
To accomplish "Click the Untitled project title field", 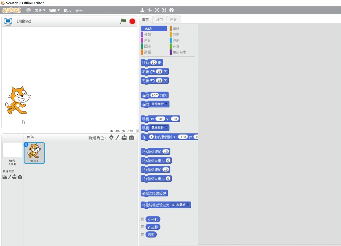I will 24,21.
